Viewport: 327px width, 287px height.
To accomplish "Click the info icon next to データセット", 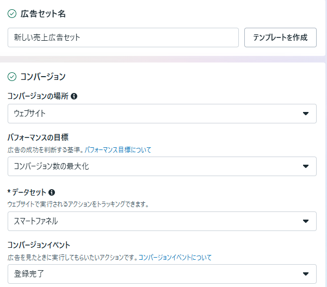I will click(52, 192).
